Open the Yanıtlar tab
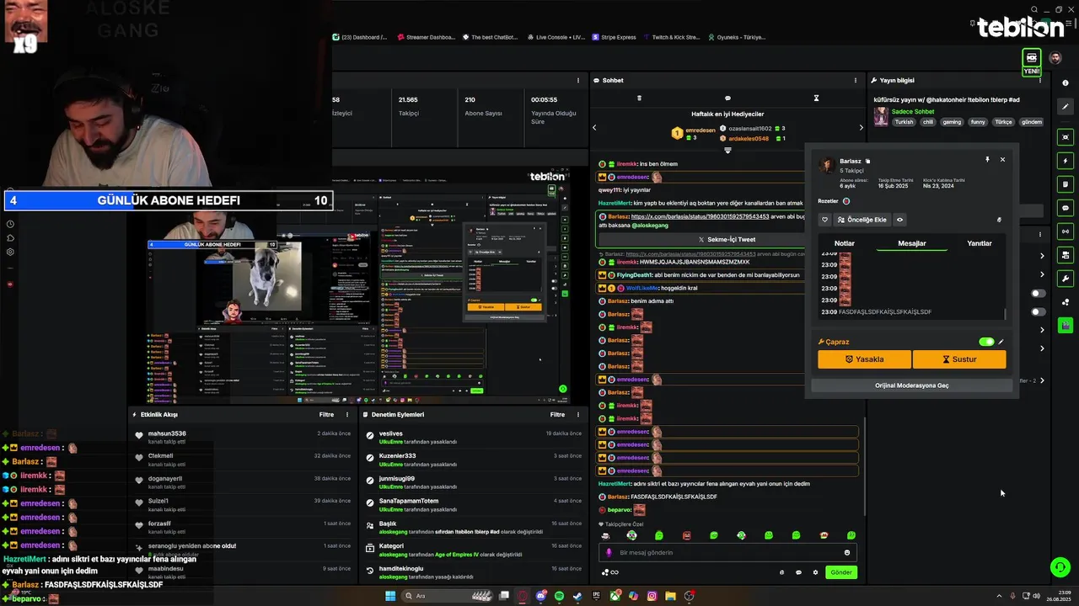The image size is (1079, 606). [979, 243]
